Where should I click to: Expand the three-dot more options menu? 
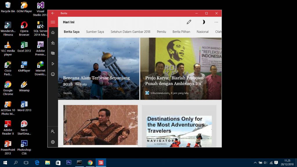(216, 22)
